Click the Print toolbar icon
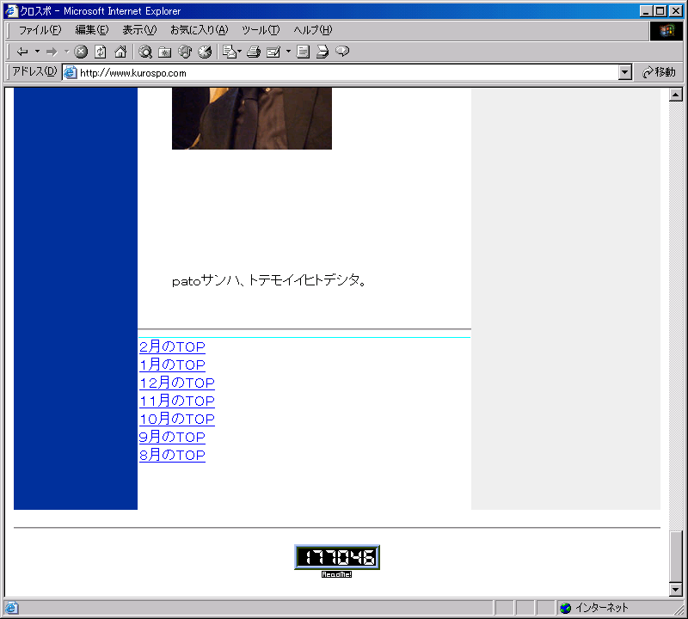Image resolution: width=688 pixels, height=619 pixels. point(254,52)
